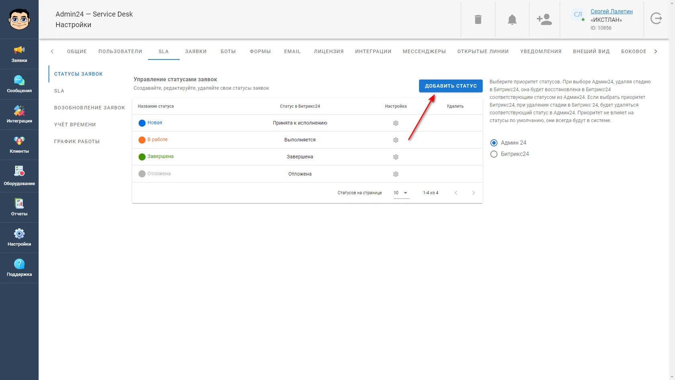Go to the next page of statuses
Image resolution: width=675 pixels, height=380 pixels.
473,193
